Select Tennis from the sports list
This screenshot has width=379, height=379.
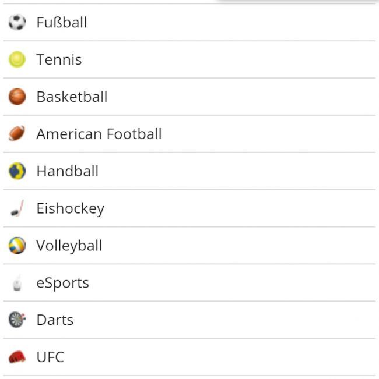(x=59, y=59)
